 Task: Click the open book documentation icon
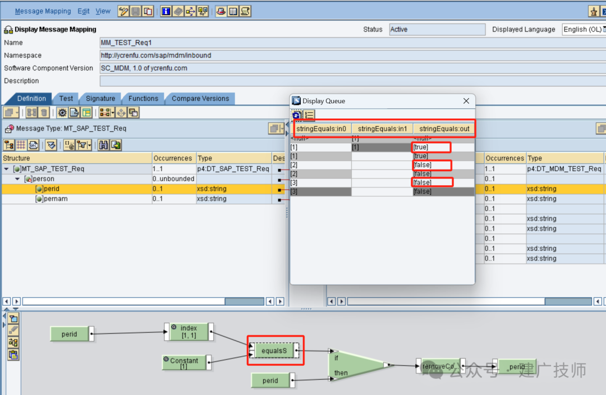click(233, 11)
